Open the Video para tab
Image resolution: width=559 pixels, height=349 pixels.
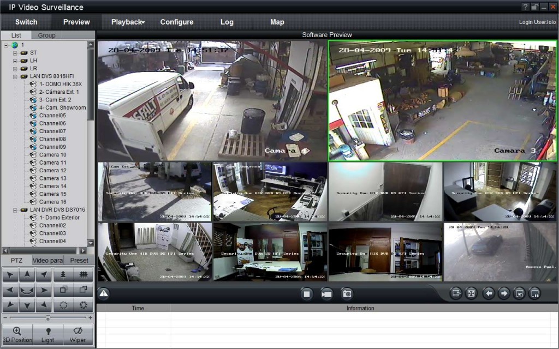(x=47, y=261)
